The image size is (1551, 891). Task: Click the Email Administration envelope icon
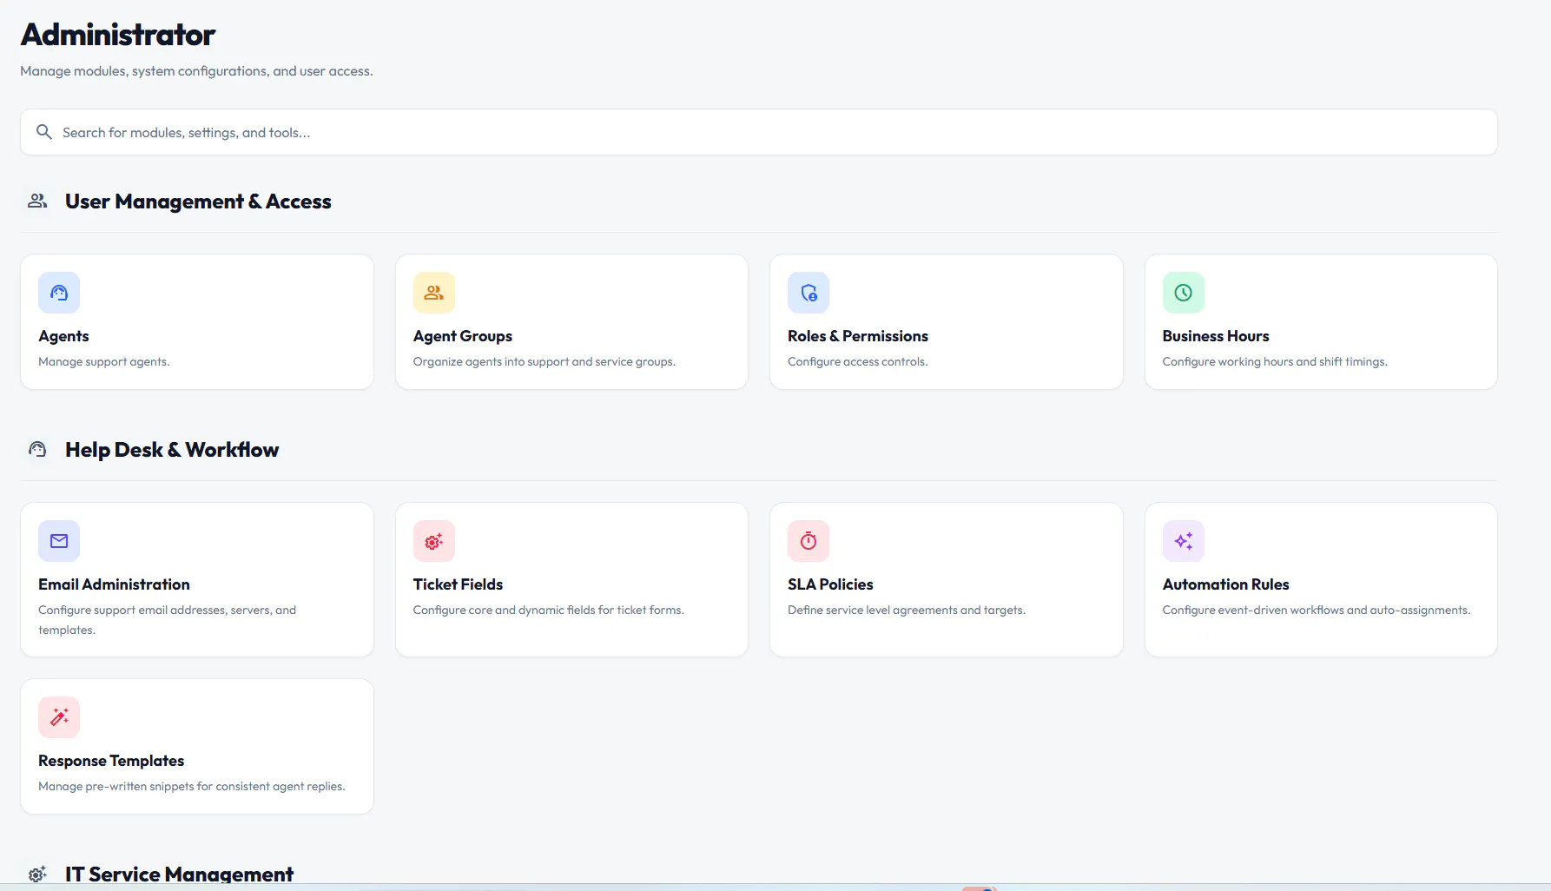tap(59, 541)
